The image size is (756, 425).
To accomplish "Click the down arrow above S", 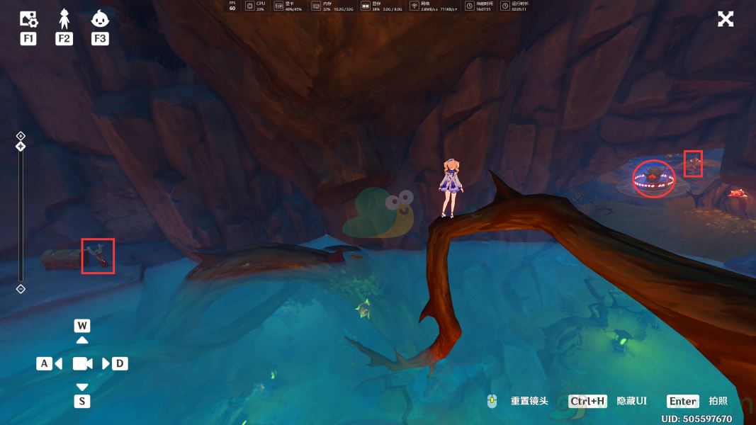I will coord(82,387).
